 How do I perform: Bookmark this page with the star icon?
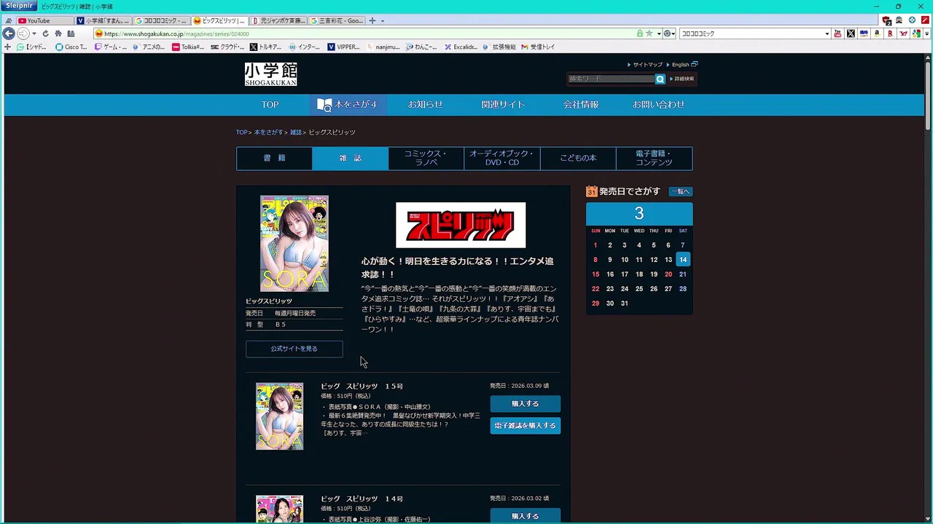pos(649,33)
